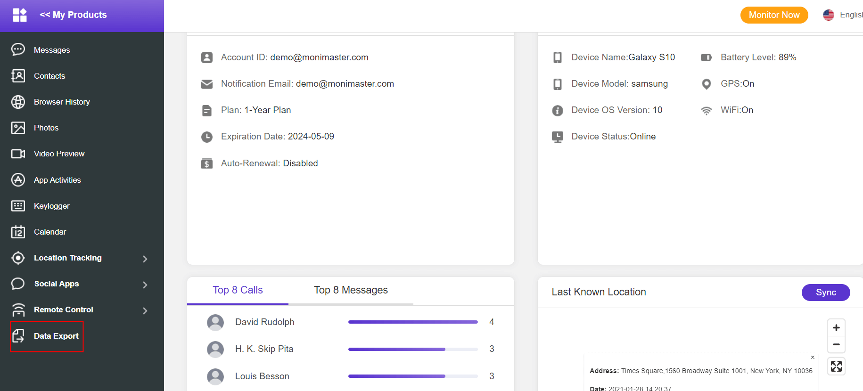Click the Video Preview camera icon
The image size is (863, 391).
point(18,154)
